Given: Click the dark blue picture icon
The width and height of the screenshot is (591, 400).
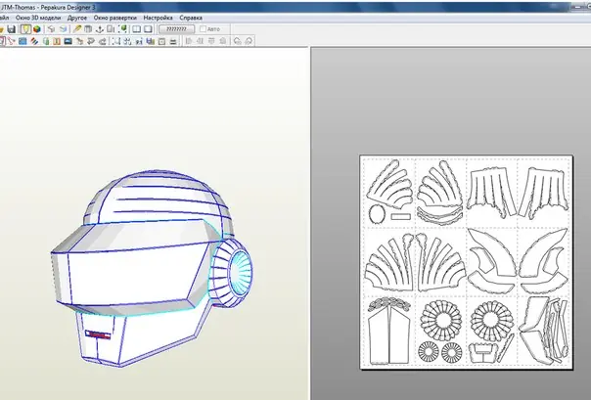Looking at the screenshot, I should pyautogui.click(x=68, y=41).
